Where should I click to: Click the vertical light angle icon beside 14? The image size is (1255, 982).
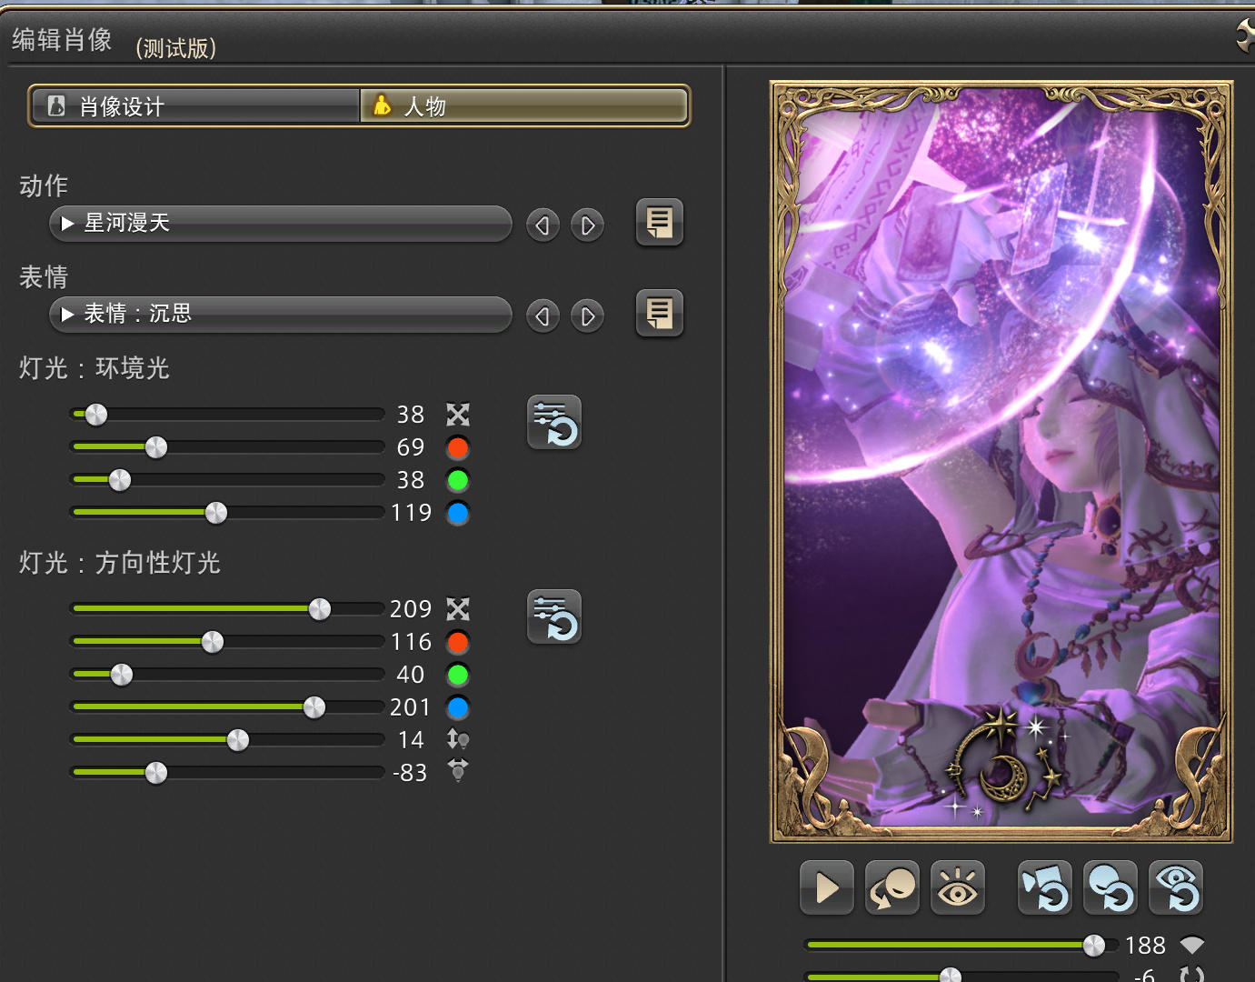[458, 739]
